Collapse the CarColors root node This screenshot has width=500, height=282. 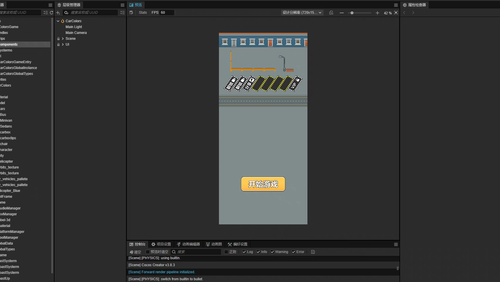click(58, 21)
